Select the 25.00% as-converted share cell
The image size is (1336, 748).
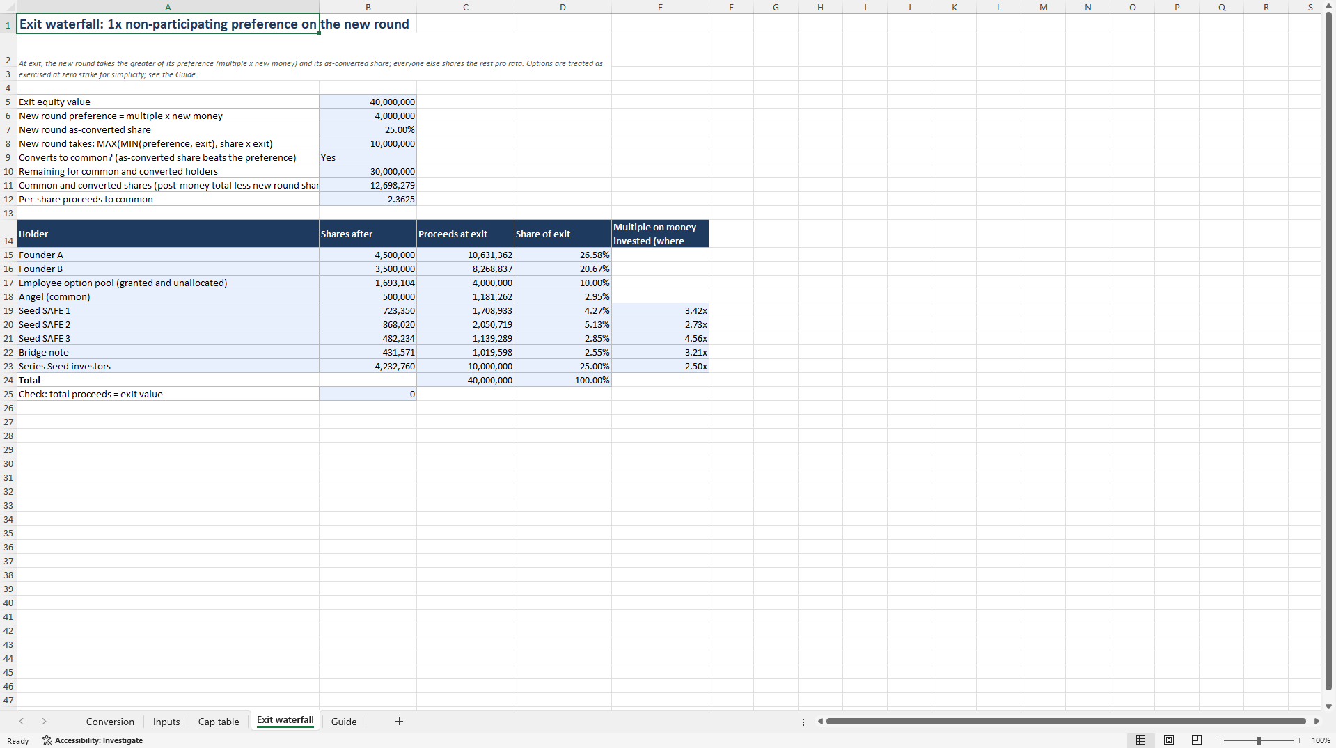[x=368, y=129]
